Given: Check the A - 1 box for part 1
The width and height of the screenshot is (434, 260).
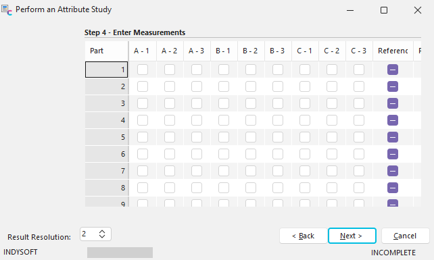Looking at the screenshot, I should [x=143, y=70].
